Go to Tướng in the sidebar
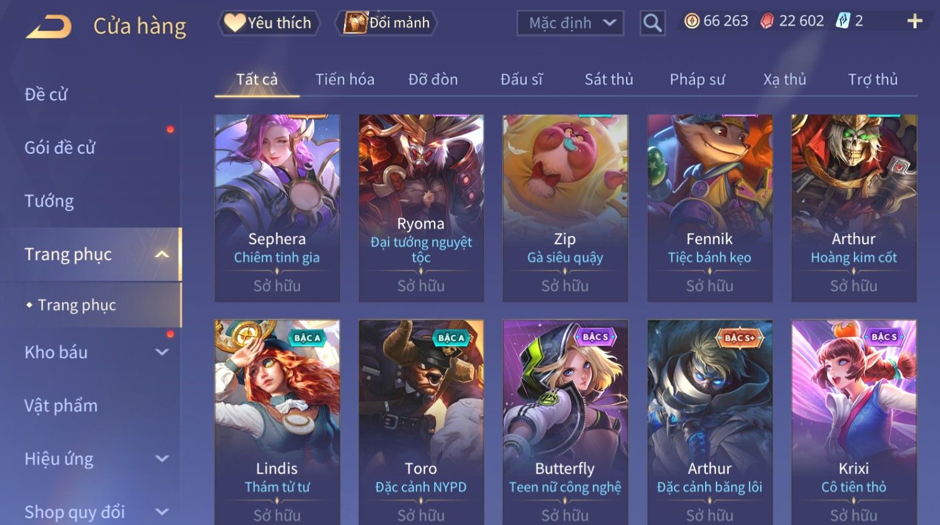Viewport: 940px width, 525px height. pos(49,201)
